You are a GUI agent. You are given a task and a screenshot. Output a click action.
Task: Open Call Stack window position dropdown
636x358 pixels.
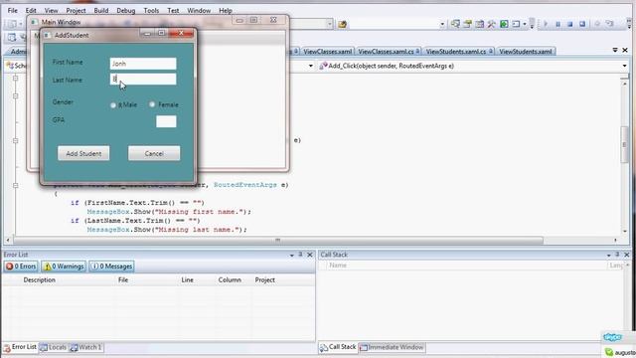point(608,255)
